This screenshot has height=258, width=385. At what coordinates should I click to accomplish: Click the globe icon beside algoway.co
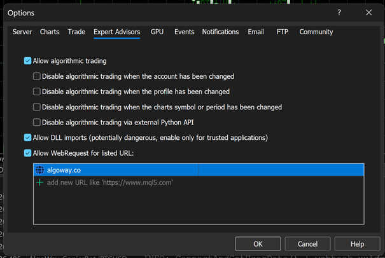click(39, 170)
